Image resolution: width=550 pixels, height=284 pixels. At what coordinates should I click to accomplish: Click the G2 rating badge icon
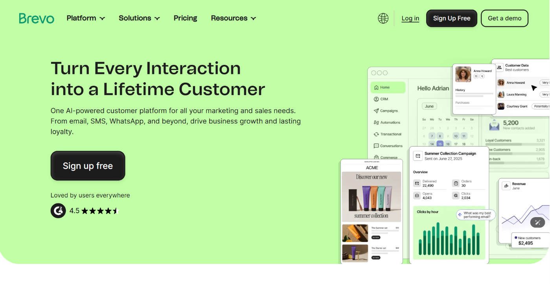(x=58, y=211)
